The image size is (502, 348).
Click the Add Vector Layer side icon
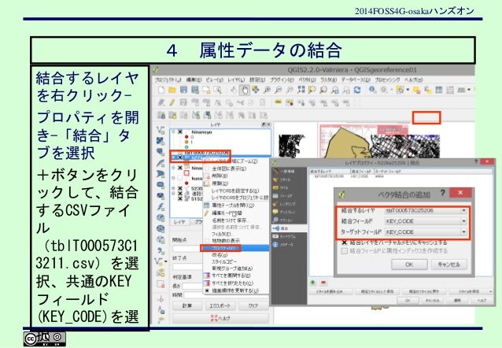tap(161, 130)
